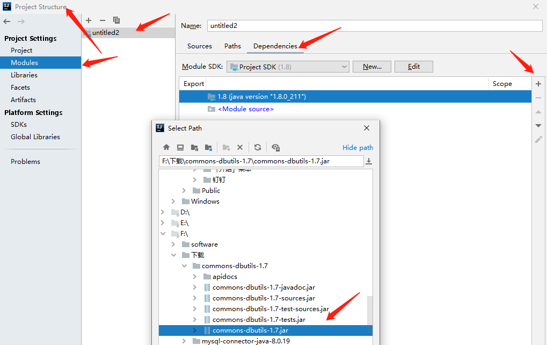547x345 pixels.
Task: Select the Desktop shortcut icon in Select Path
Action: click(x=180, y=147)
